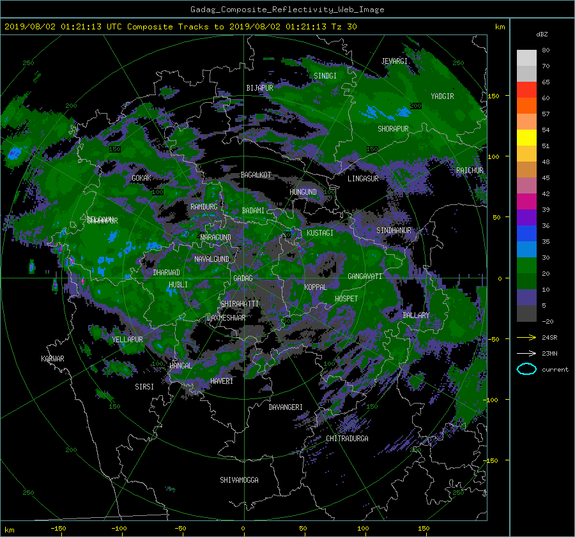Click the SIRSI city label
The image size is (575, 537).
pos(144,387)
